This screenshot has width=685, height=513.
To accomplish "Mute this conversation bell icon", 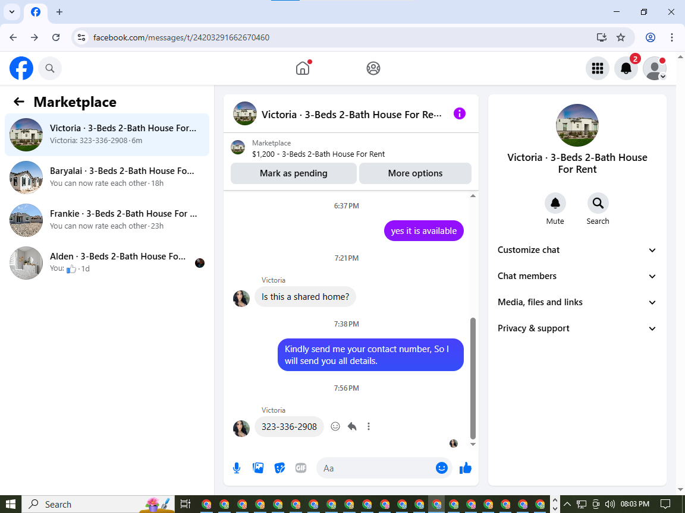I will click(x=555, y=203).
